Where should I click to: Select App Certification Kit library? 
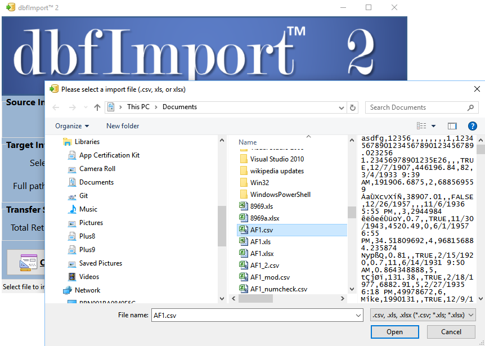(110, 155)
